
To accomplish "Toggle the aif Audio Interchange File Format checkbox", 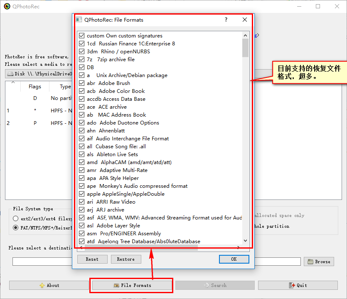I will (x=82, y=138).
